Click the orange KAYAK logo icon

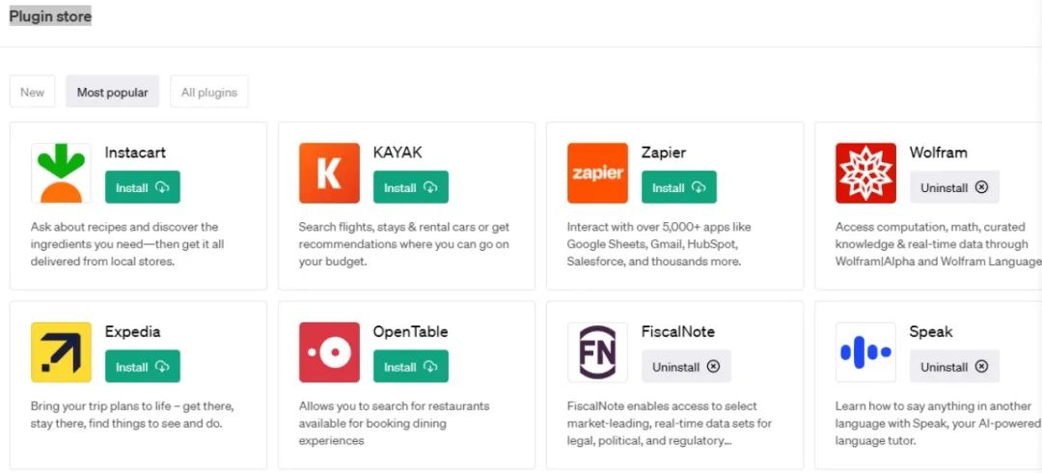[329, 174]
